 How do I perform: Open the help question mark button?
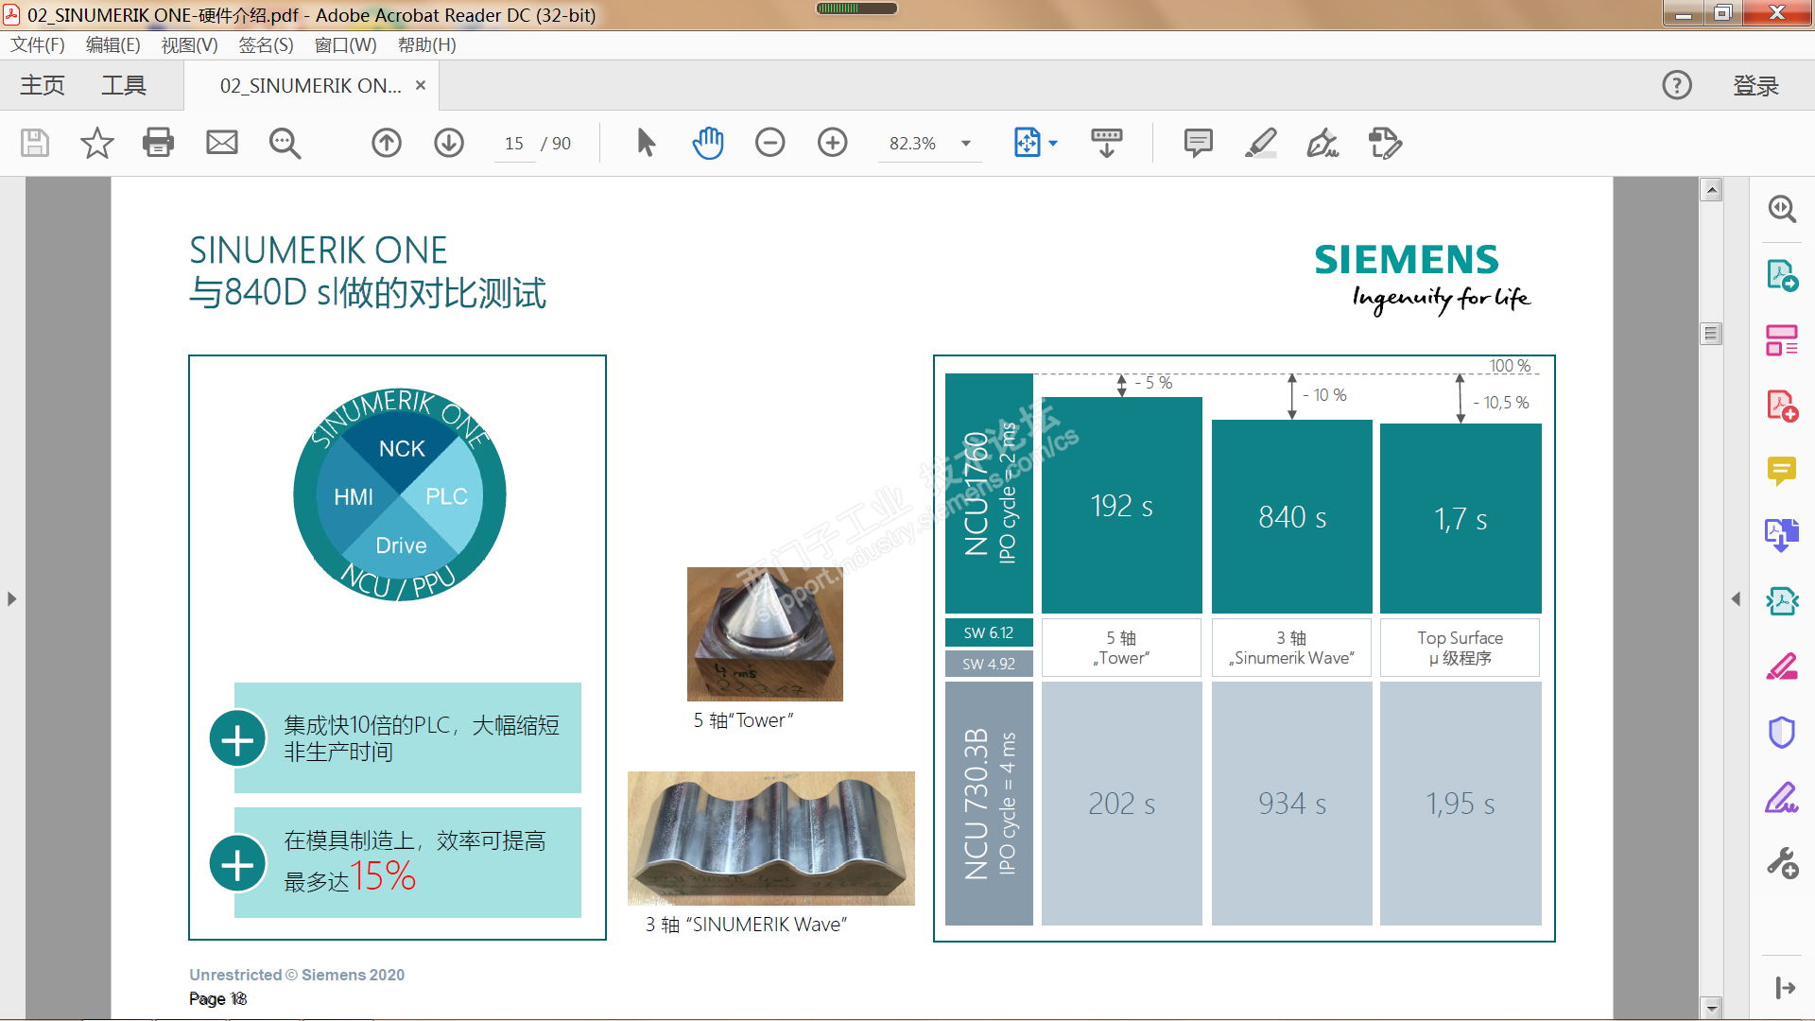tap(1677, 85)
